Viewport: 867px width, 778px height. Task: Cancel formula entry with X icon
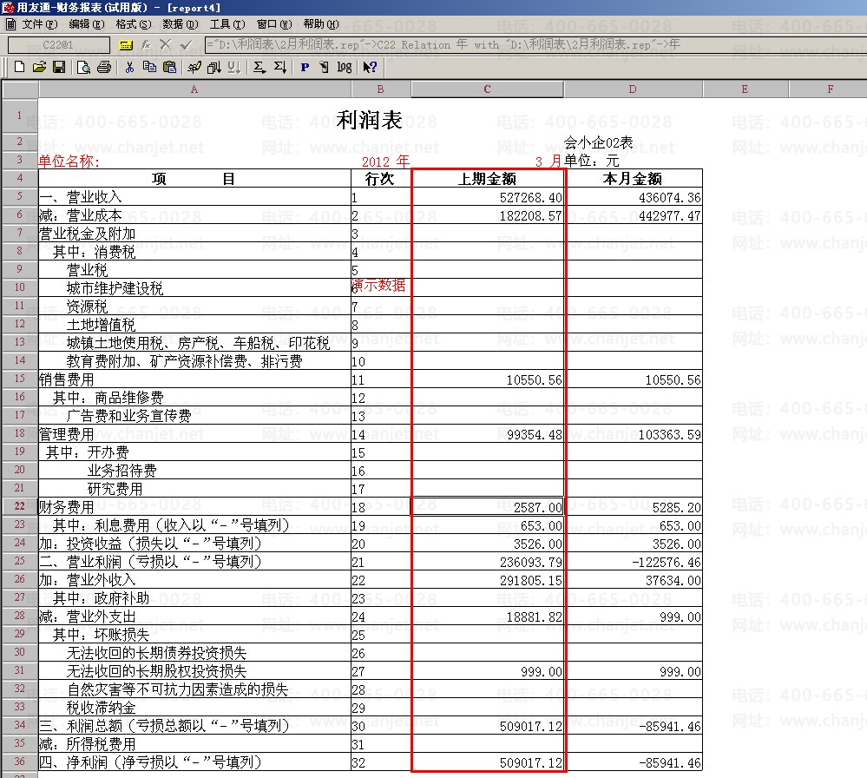[165, 44]
